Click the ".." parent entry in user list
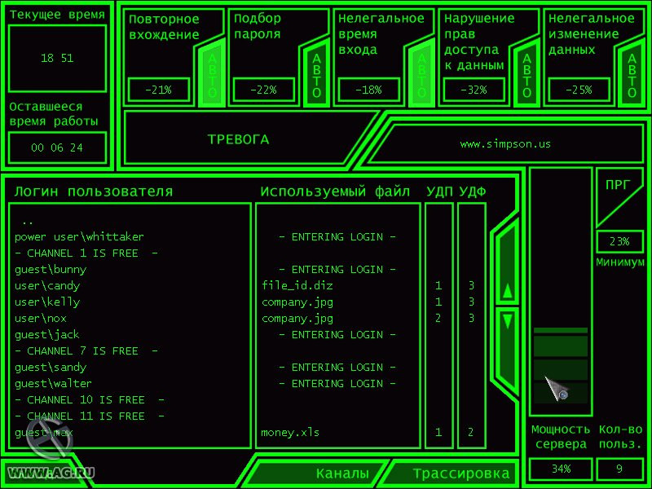Image resolution: width=652 pixels, height=489 pixels. tap(28, 222)
